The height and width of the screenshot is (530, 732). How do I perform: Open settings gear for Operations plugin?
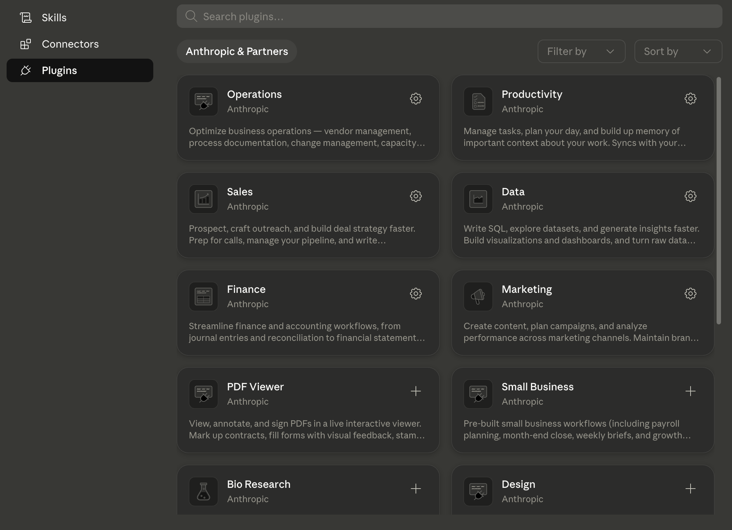[416, 99]
